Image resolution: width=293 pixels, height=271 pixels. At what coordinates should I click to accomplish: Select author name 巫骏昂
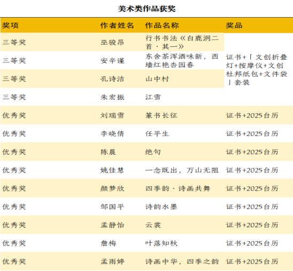[112, 42]
